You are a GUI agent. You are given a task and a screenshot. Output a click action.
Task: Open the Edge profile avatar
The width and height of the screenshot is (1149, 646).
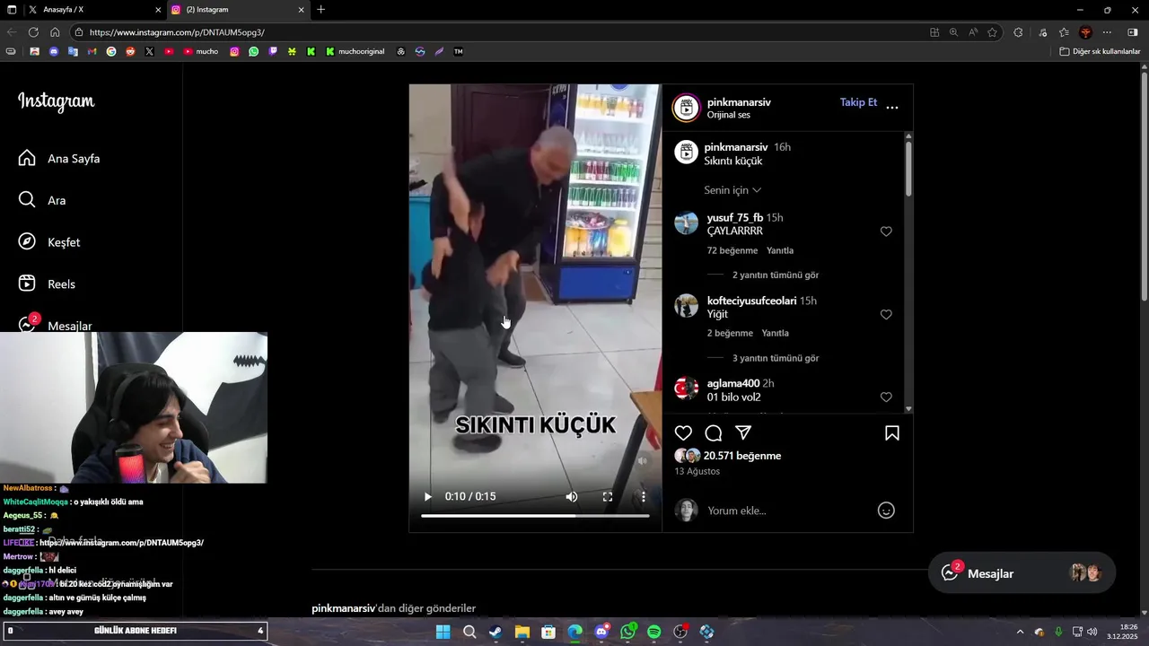click(1086, 32)
